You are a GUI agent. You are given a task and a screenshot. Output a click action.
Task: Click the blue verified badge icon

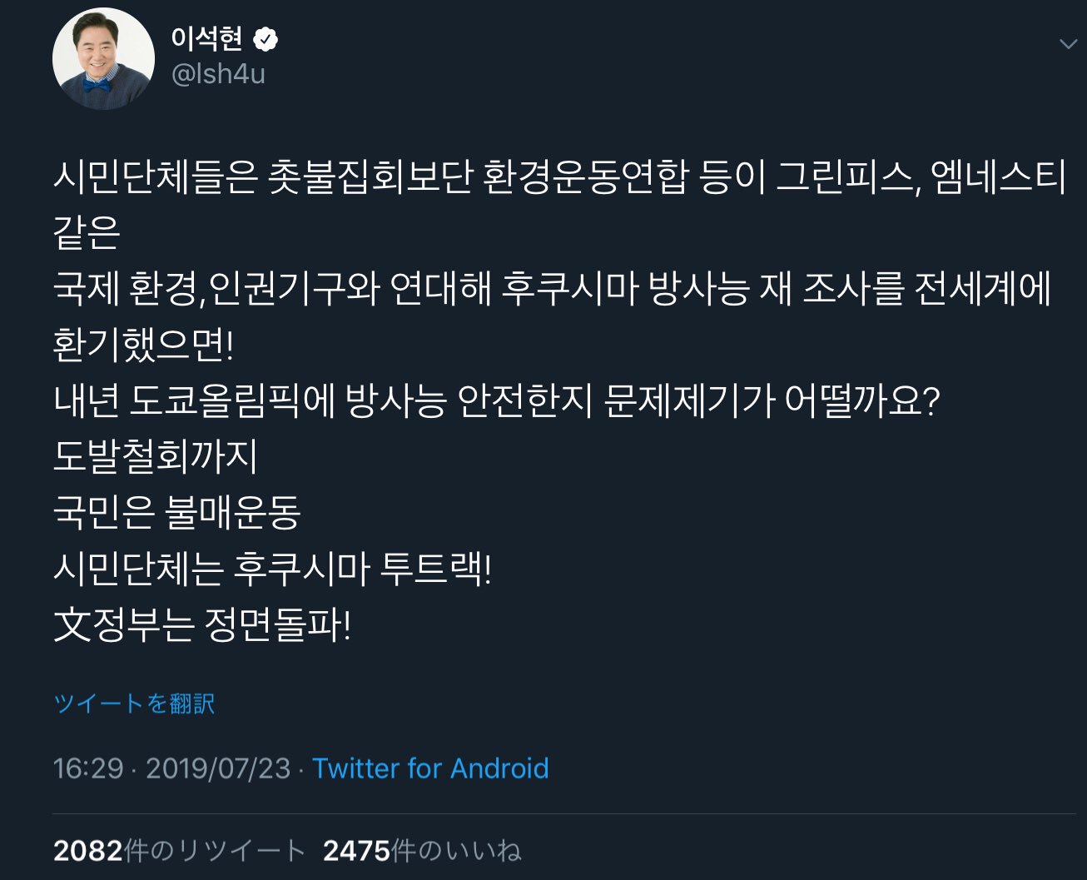[266, 39]
